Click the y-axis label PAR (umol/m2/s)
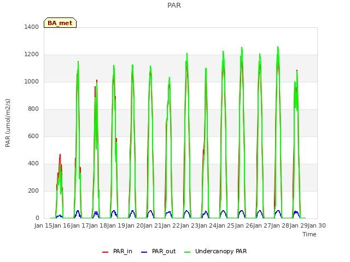 click(x=8, y=123)
